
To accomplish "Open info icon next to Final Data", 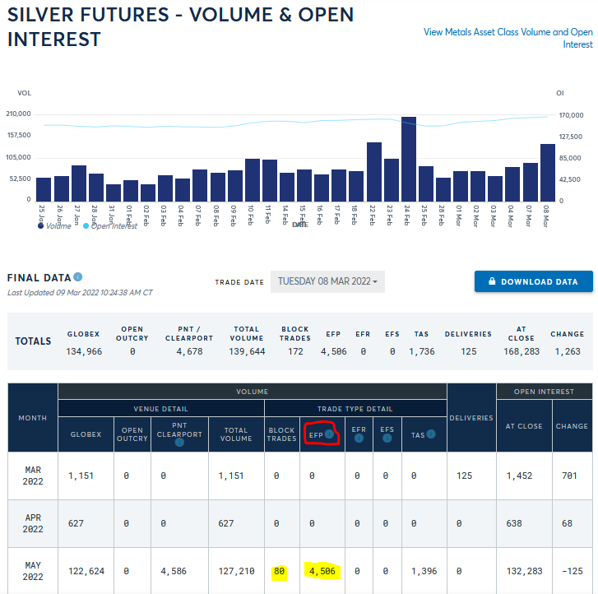I will pos(78,276).
